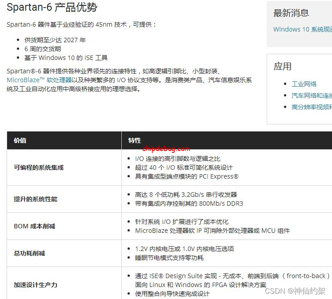Open the MicroBlaze 软处理器 link

pos(39,80)
